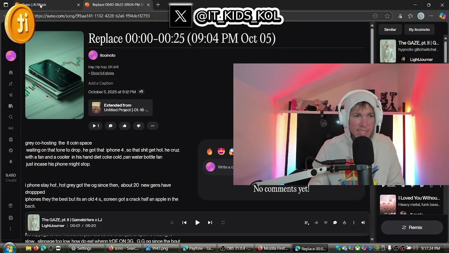Viewport: 449px width, 253px height.
Task: Open the Suno home icon in sidebar
Action: [11, 72]
